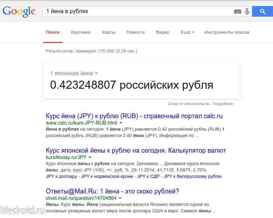The width and height of the screenshot is (273, 218).
Task: Expand arrow next to kurs4today.ru URL
Action: 90,157
